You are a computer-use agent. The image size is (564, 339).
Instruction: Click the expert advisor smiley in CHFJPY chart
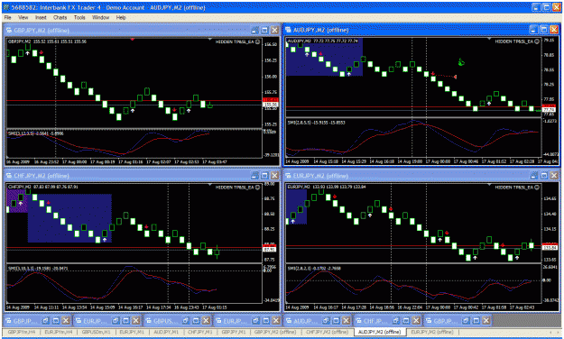coord(257,188)
